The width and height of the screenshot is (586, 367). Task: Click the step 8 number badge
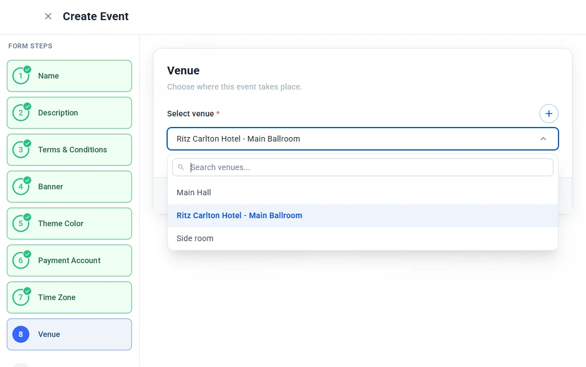[x=21, y=334]
